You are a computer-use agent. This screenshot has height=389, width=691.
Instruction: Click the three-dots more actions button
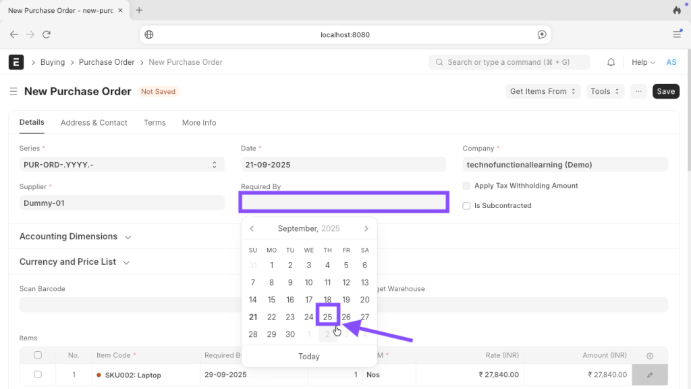pos(638,91)
